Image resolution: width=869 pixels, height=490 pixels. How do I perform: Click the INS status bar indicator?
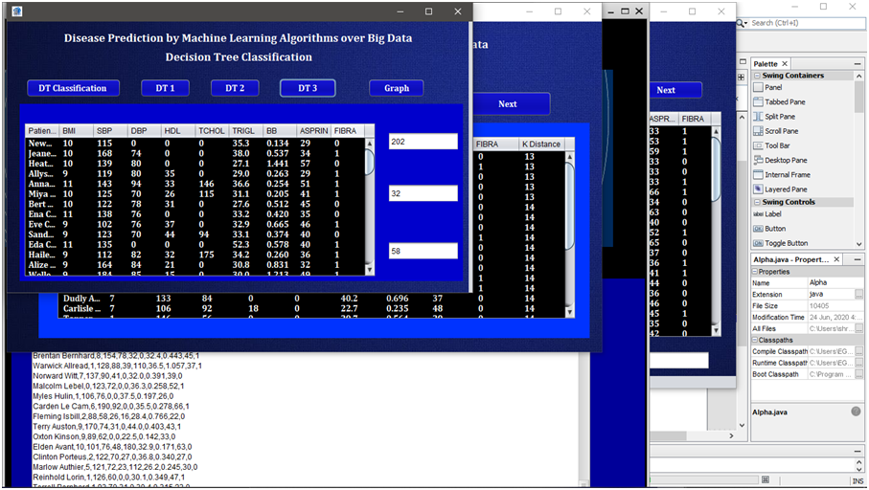pos(858,481)
